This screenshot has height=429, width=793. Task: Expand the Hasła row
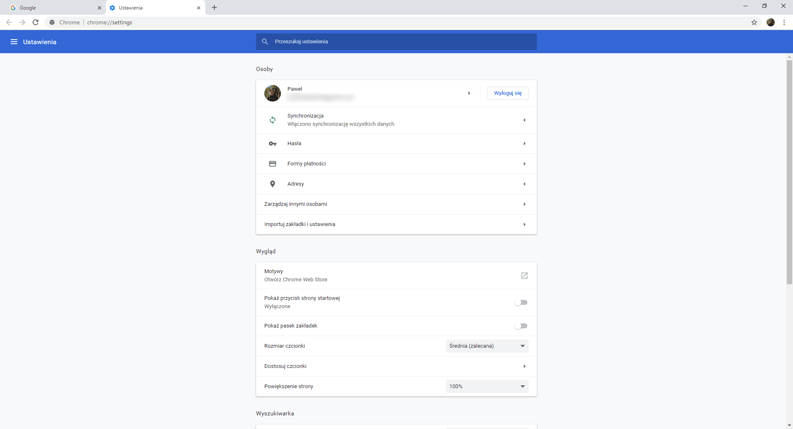pyautogui.click(x=396, y=144)
